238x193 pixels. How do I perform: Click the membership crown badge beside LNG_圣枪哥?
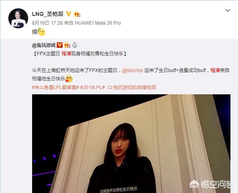tap(77, 14)
